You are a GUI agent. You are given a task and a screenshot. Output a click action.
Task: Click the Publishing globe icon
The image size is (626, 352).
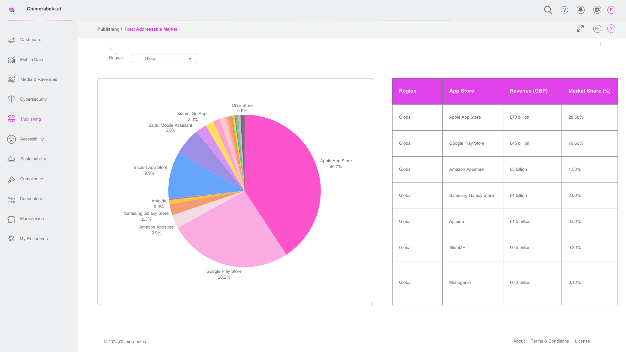(11, 119)
